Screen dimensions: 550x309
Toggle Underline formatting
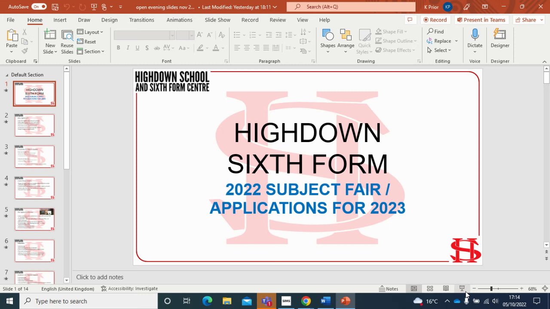(x=137, y=48)
